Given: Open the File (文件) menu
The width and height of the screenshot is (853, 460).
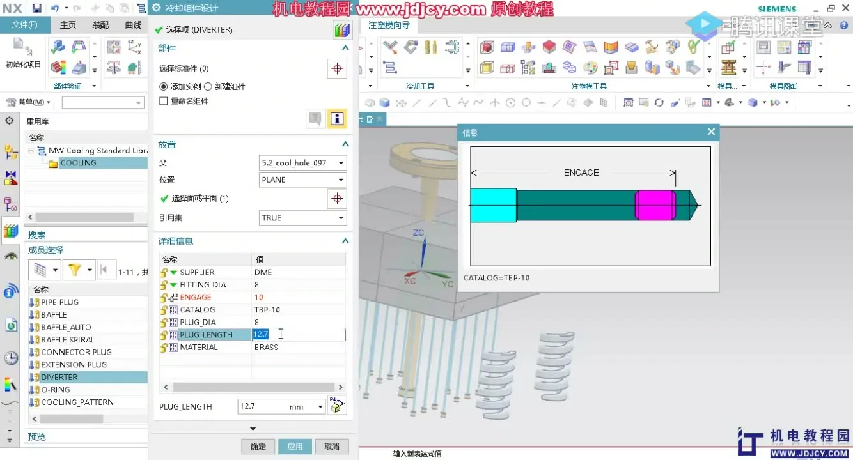Looking at the screenshot, I should [x=24, y=25].
